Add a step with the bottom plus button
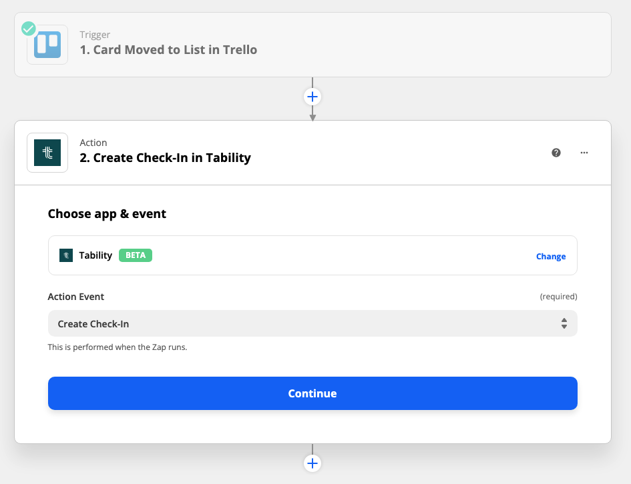 click(x=312, y=463)
